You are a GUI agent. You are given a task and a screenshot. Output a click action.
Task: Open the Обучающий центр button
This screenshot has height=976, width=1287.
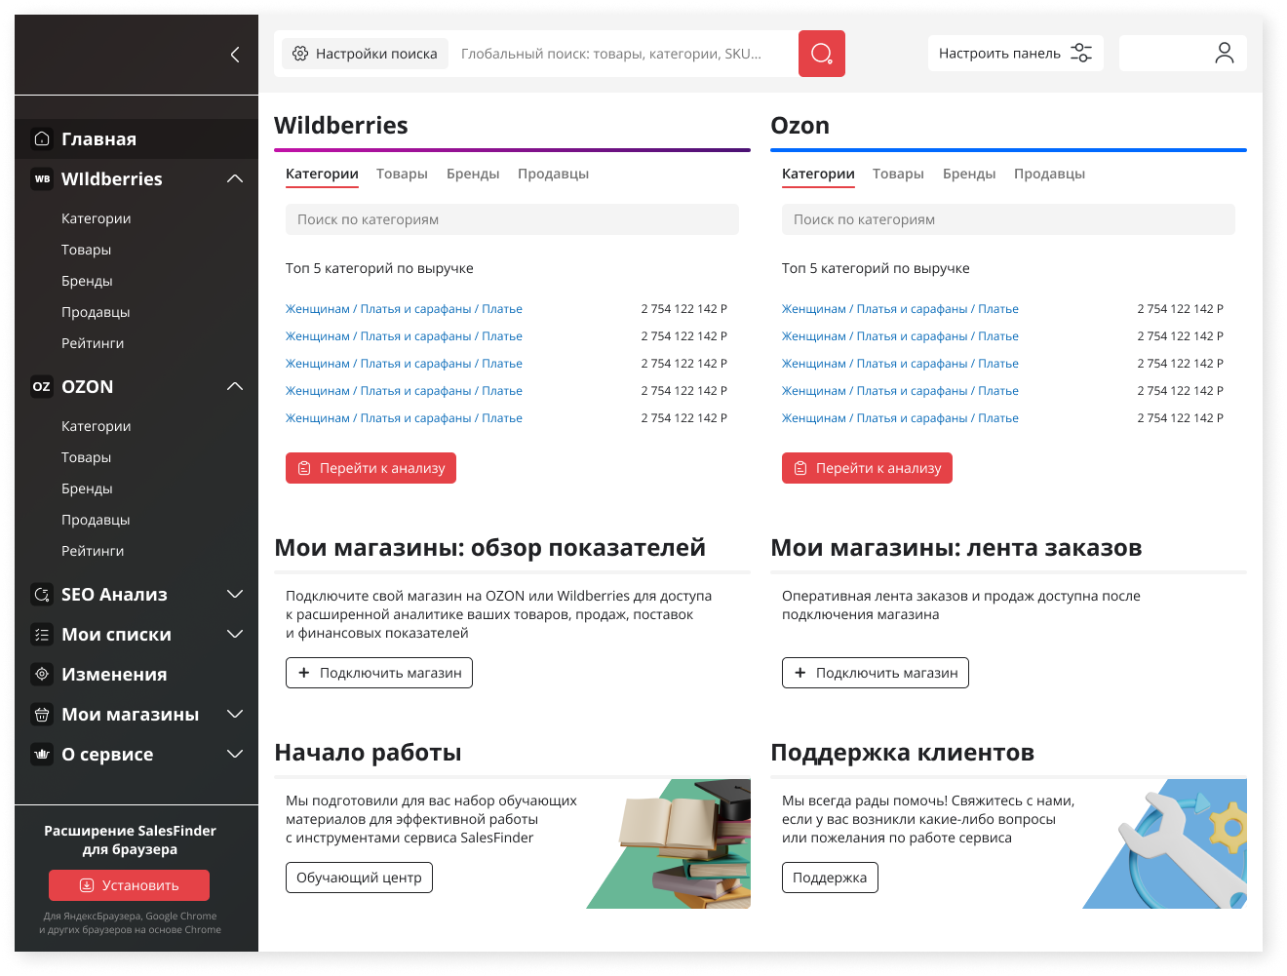(x=359, y=878)
